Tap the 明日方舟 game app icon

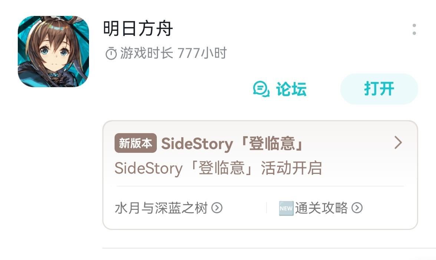tap(53, 52)
